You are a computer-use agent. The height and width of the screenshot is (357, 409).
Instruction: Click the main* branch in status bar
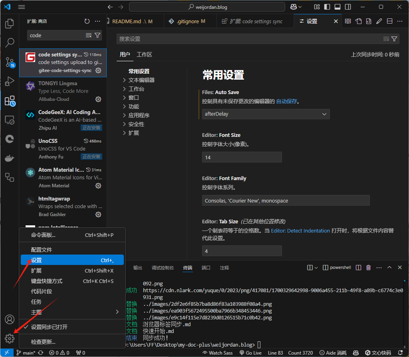tap(26, 353)
